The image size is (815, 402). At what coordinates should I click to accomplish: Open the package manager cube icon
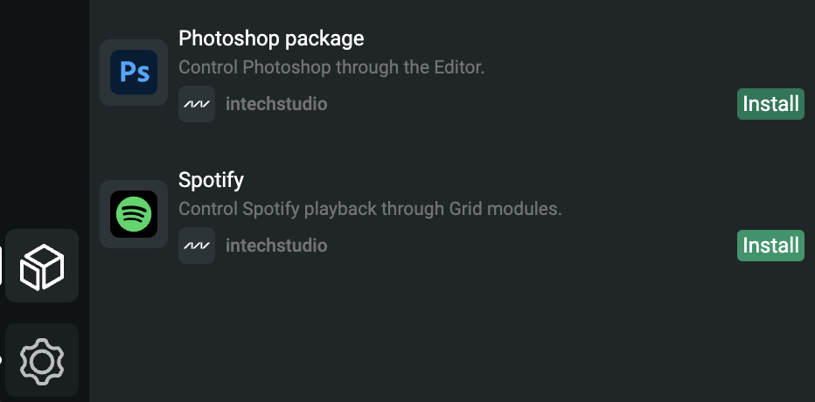(42, 266)
